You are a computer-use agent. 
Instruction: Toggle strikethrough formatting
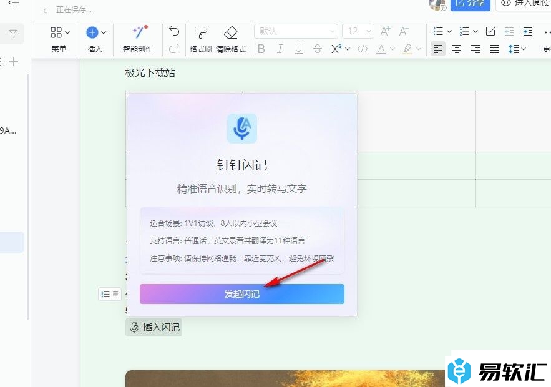(318, 49)
